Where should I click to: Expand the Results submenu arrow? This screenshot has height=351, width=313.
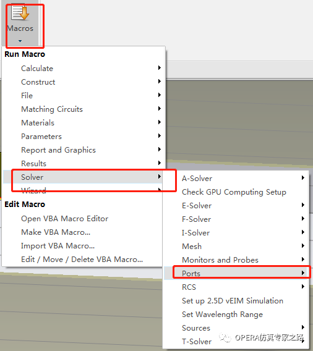pos(160,163)
